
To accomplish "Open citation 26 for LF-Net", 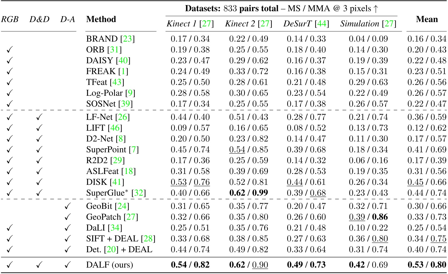I will pos(122,117).
